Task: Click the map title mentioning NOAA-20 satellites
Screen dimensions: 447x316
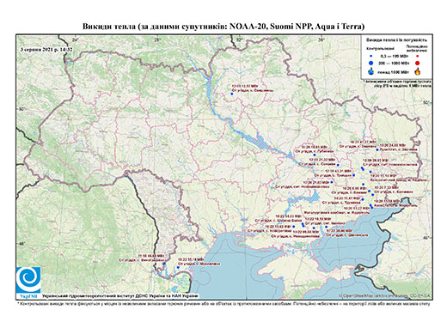Action: coord(223,27)
